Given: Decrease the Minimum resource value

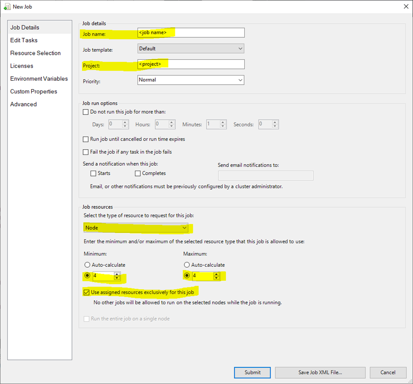Looking at the screenshot, I should [x=117, y=278].
